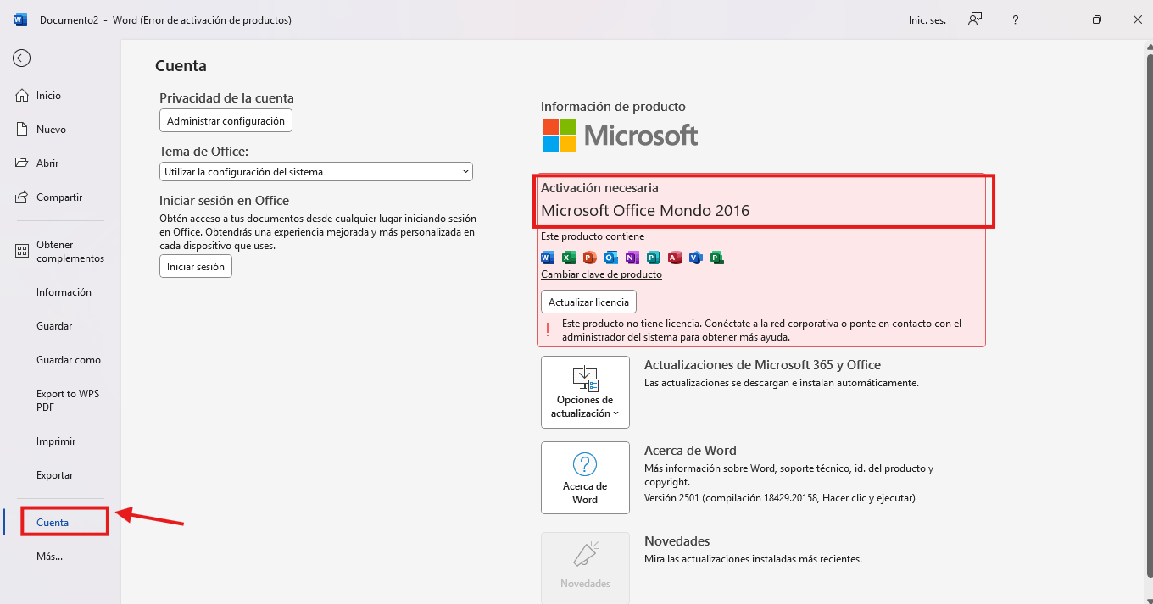Click the Acerca de Word button
The height and width of the screenshot is (604, 1153).
tap(585, 478)
